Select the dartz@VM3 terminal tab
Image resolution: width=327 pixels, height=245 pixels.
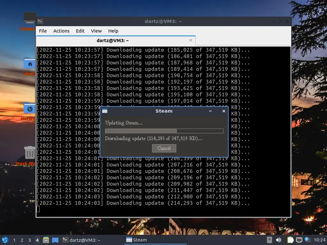click(x=116, y=41)
